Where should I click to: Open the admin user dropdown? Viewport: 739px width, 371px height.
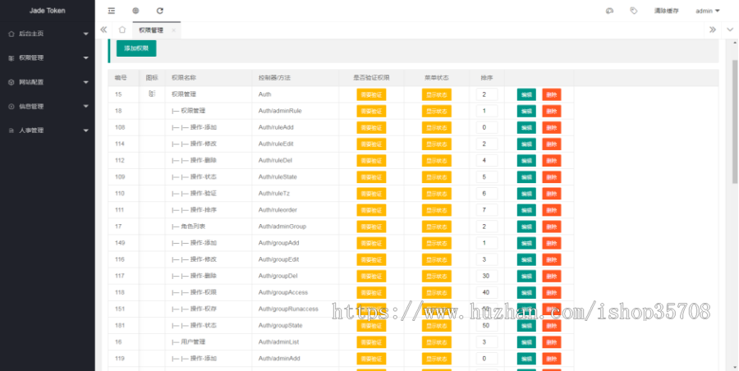(x=707, y=11)
